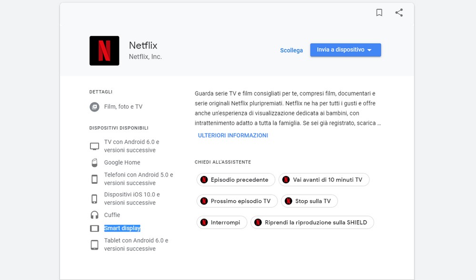The width and height of the screenshot is (476, 280).
Task: Click the share icon at top
Action: [x=399, y=13]
